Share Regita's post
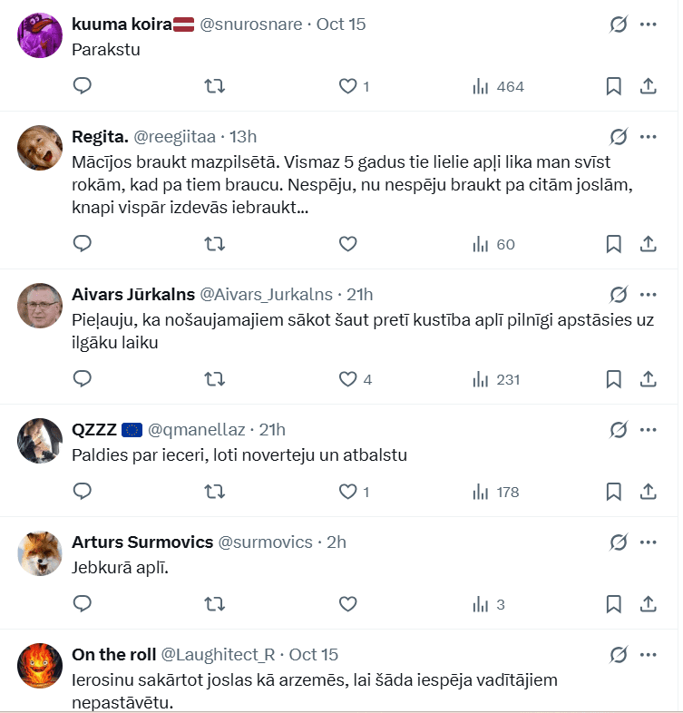Image resolution: width=683 pixels, height=713 pixels. 649,243
